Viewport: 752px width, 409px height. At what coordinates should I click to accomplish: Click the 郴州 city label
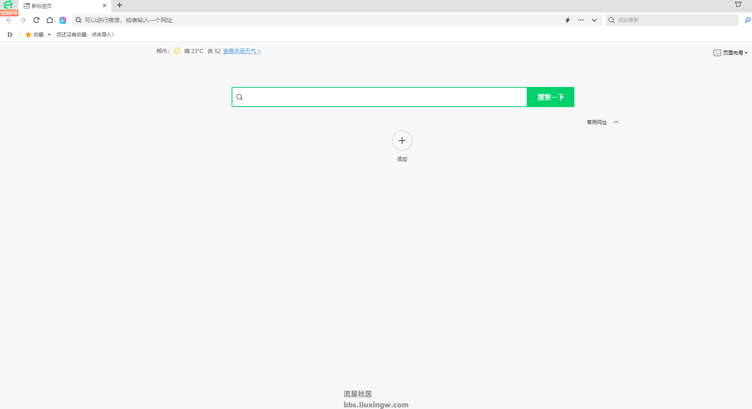tap(163, 51)
